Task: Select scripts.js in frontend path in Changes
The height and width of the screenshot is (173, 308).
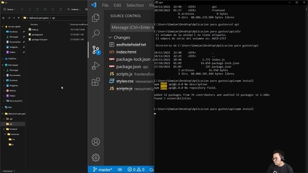Action: (131, 74)
